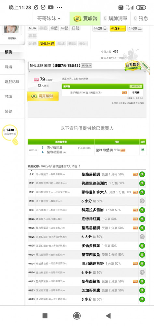The height and width of the screenshot is (326, 154).
Task: Click the yellow 購買預測 button
Action: [x=43, y=96]
